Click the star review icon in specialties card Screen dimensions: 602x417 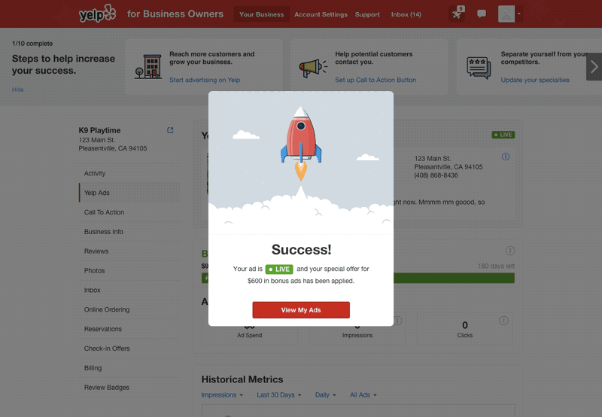click(479, 68)
